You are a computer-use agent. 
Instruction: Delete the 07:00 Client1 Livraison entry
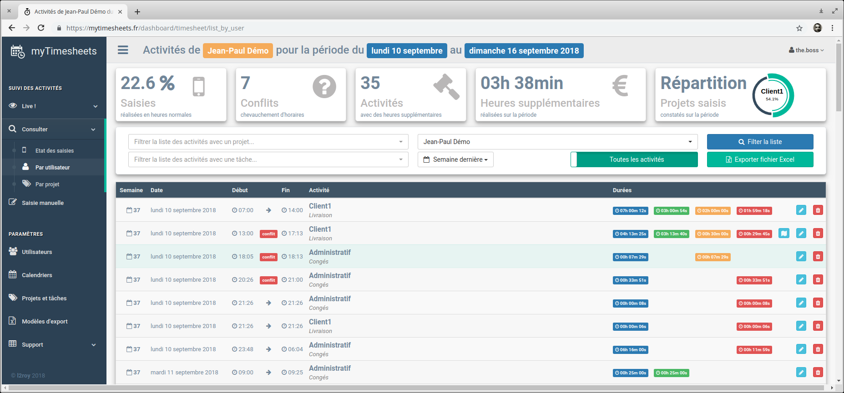coord(818,210)
